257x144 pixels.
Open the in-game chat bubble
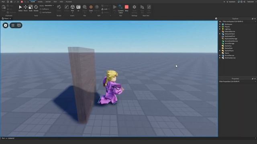(x=19, y=25)
